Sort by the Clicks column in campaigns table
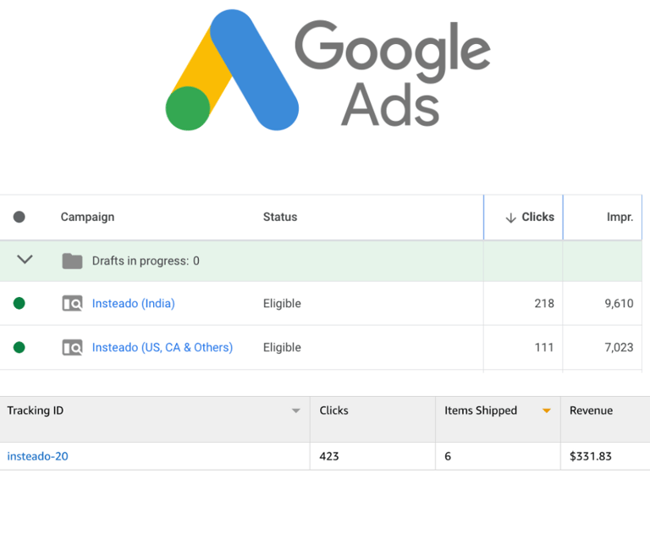 [537, 217]
